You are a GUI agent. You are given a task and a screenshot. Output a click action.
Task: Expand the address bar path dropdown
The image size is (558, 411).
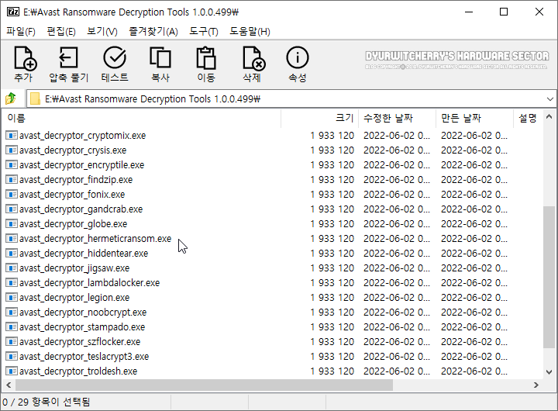point(549,99)
